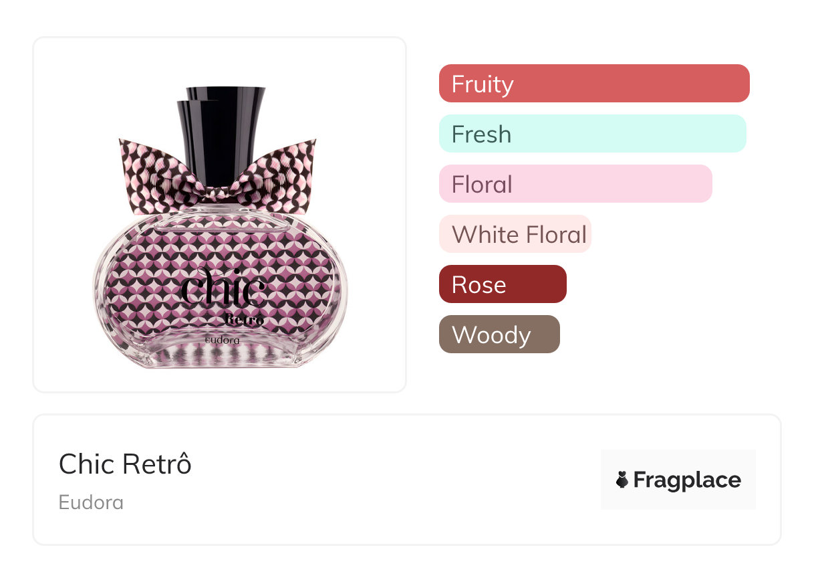Click the 'Retrô' script on the bottle

point(245,320)
